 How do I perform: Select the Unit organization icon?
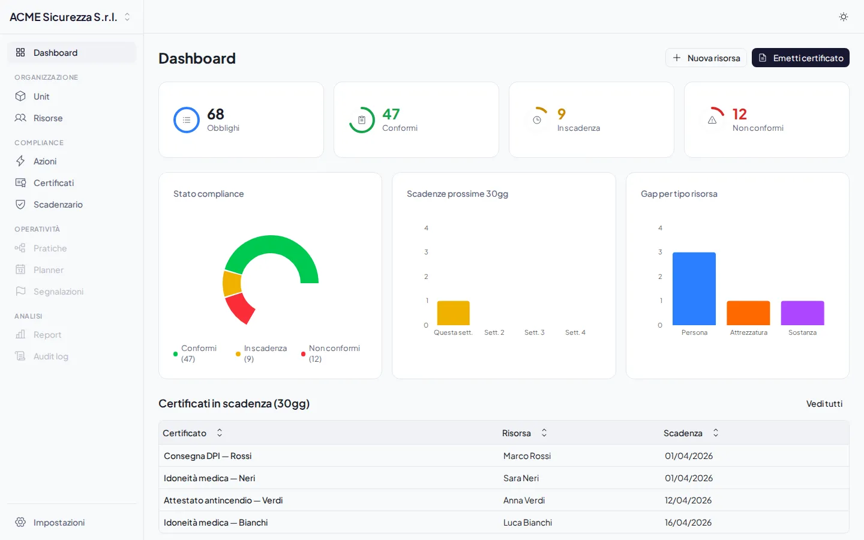(x=20, y=96)
